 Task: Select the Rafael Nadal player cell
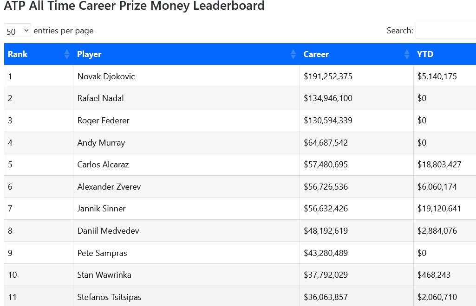[100, 98]
